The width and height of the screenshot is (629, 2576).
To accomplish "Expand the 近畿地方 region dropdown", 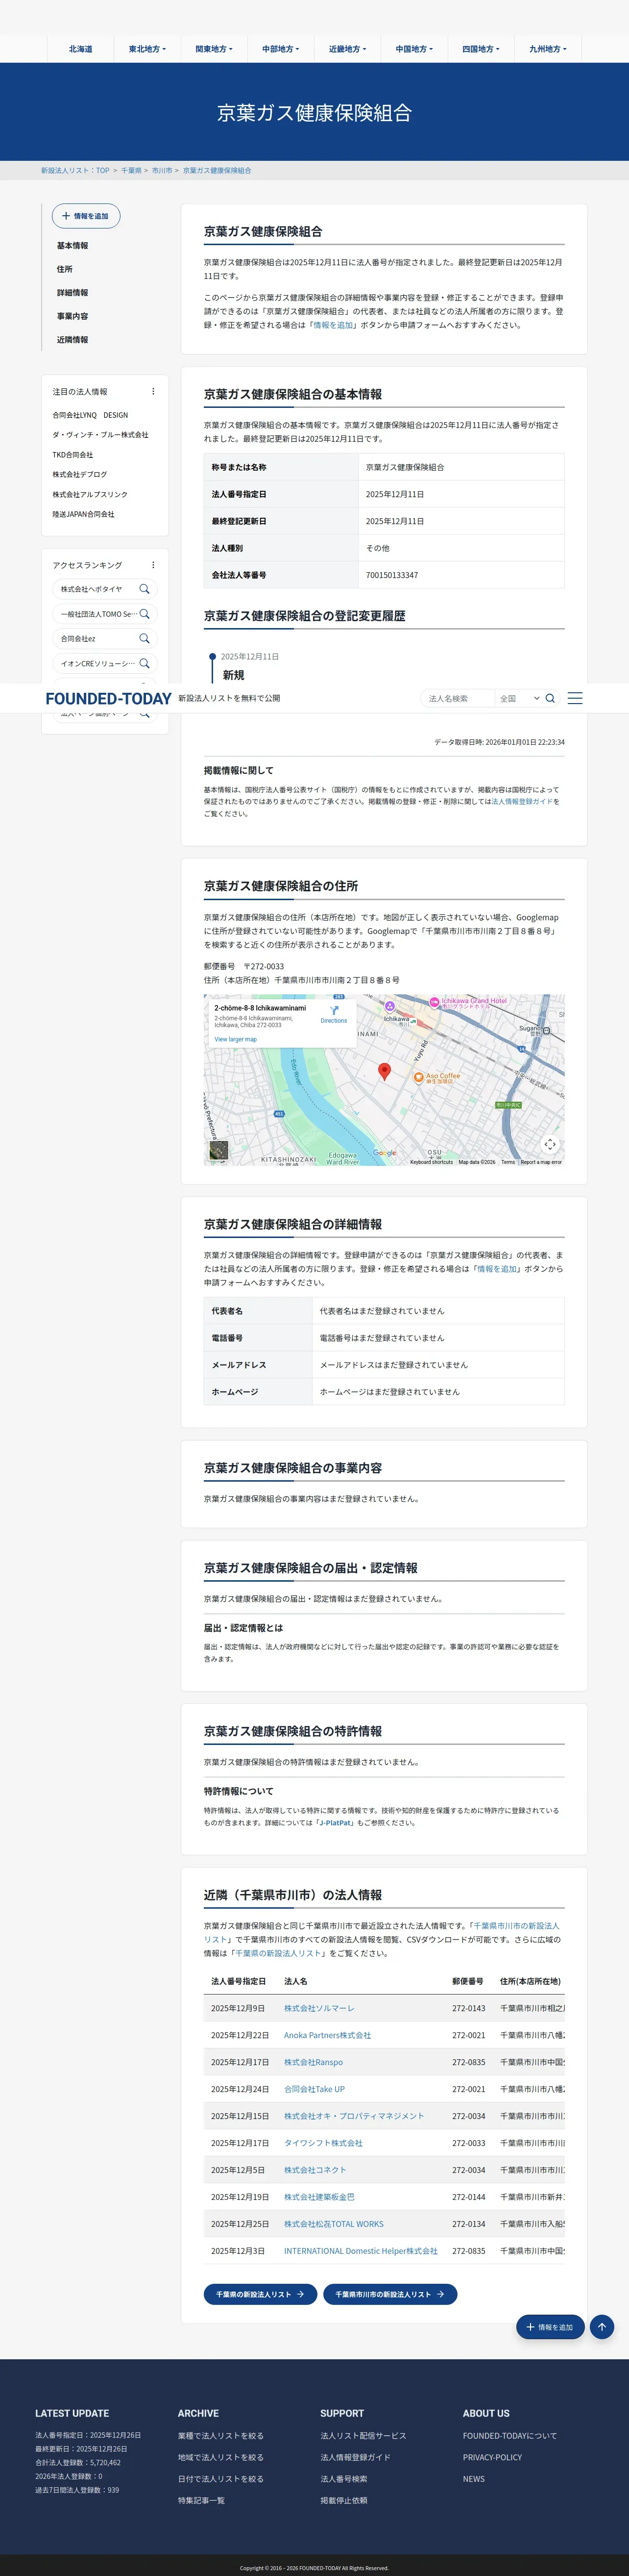I will [x=347, y=49].
